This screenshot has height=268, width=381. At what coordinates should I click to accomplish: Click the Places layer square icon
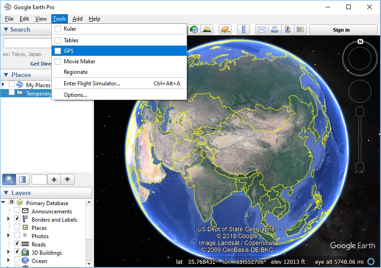[x=25, y=227]
